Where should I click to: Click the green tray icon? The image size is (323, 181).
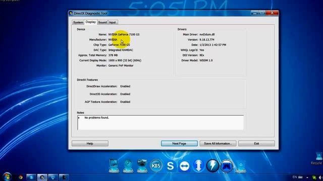[314, 177]
